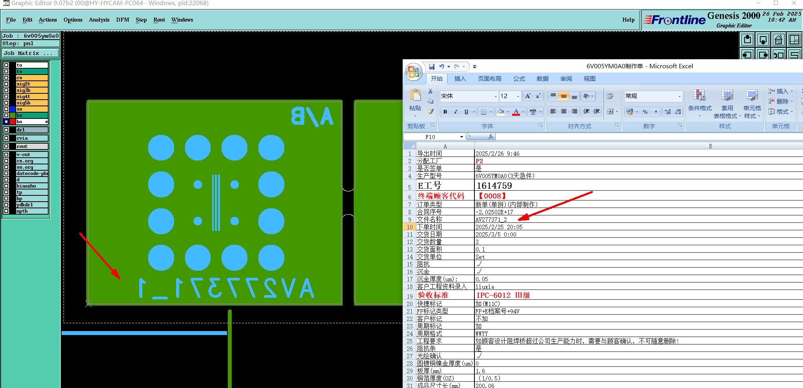Image resolution: width=803 pixels, height=388 pixels.
Task: Switch to the 公式 ribbon tab in Excel
Action: pos(519,79)
